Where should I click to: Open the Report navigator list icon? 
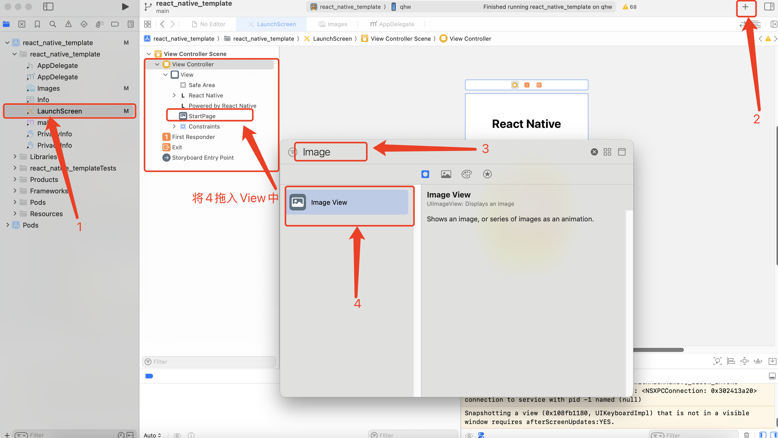coord(130,24)
